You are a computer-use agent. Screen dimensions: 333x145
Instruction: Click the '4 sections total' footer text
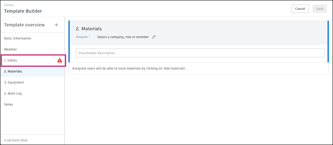[16, 140]
